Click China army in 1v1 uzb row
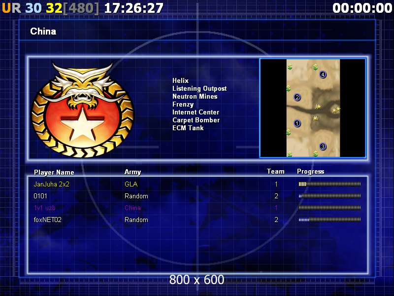394x296 pixels. (132, 208)
